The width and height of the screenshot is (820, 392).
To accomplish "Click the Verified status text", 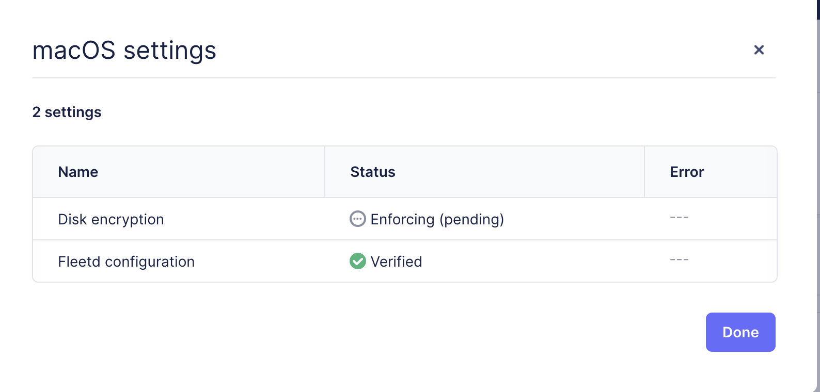I will point(396,262).
